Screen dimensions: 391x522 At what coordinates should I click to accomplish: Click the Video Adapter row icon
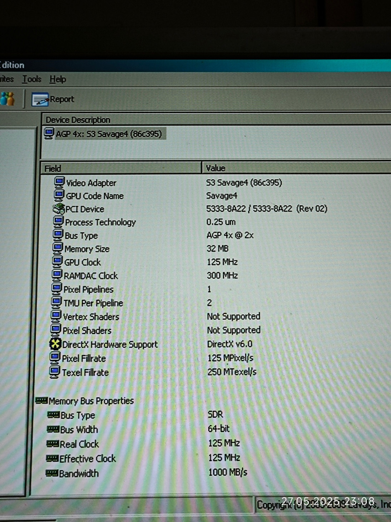click(59, 182)
